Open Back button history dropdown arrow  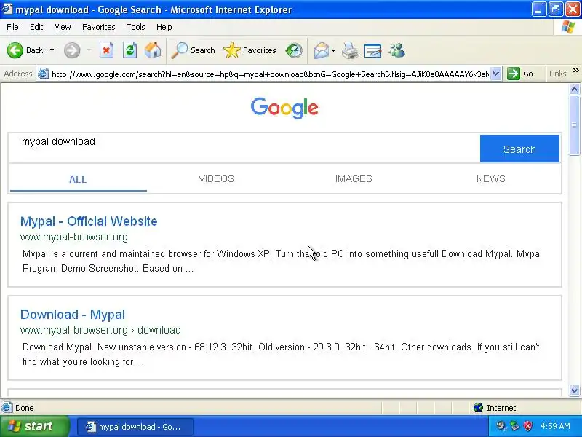coord(52,50)
